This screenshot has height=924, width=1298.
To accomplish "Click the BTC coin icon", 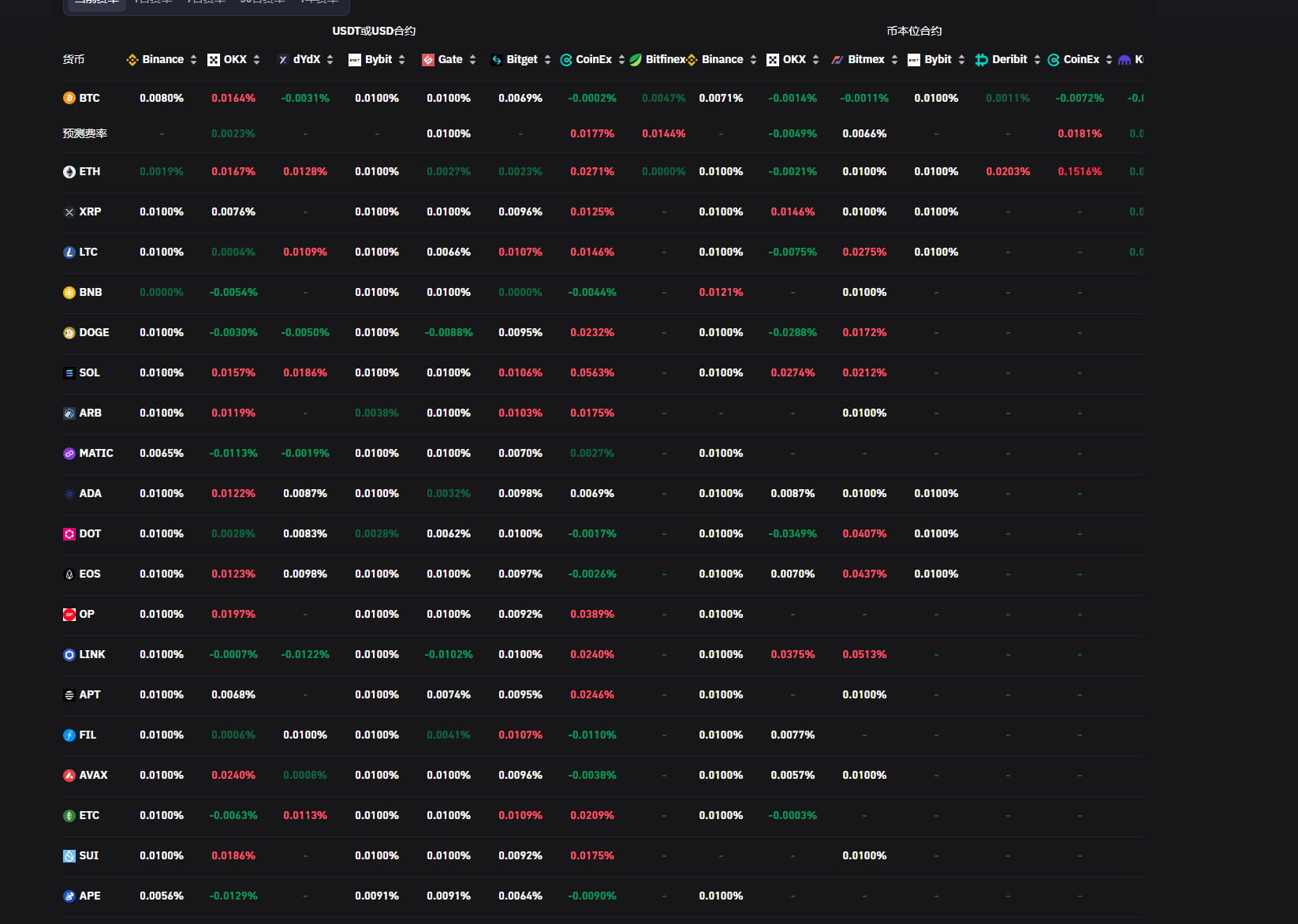I will (69, 98).
